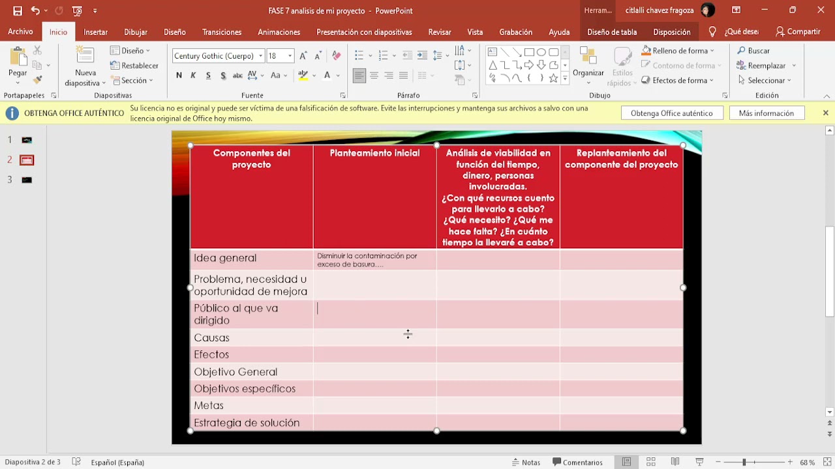835x469 pixels.
Task: Switch to slide sorter view in status bar
Action: click(x=650, y=462)
